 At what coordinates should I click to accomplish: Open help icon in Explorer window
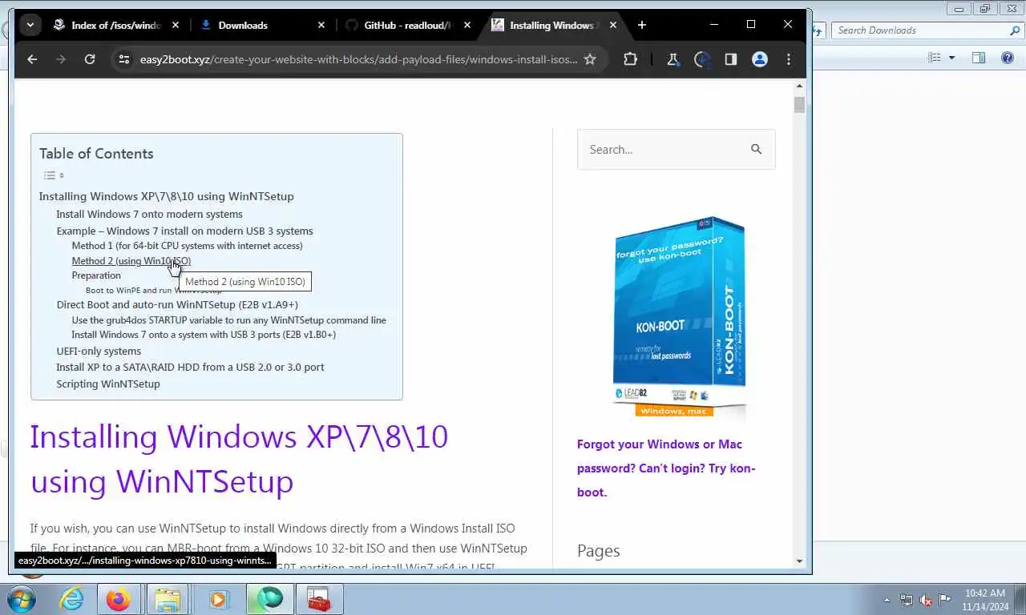(1008, 58)
